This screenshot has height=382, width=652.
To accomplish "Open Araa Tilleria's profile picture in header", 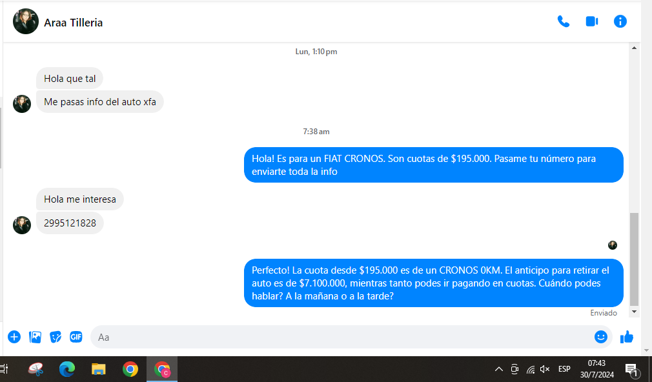I will 26,21.
